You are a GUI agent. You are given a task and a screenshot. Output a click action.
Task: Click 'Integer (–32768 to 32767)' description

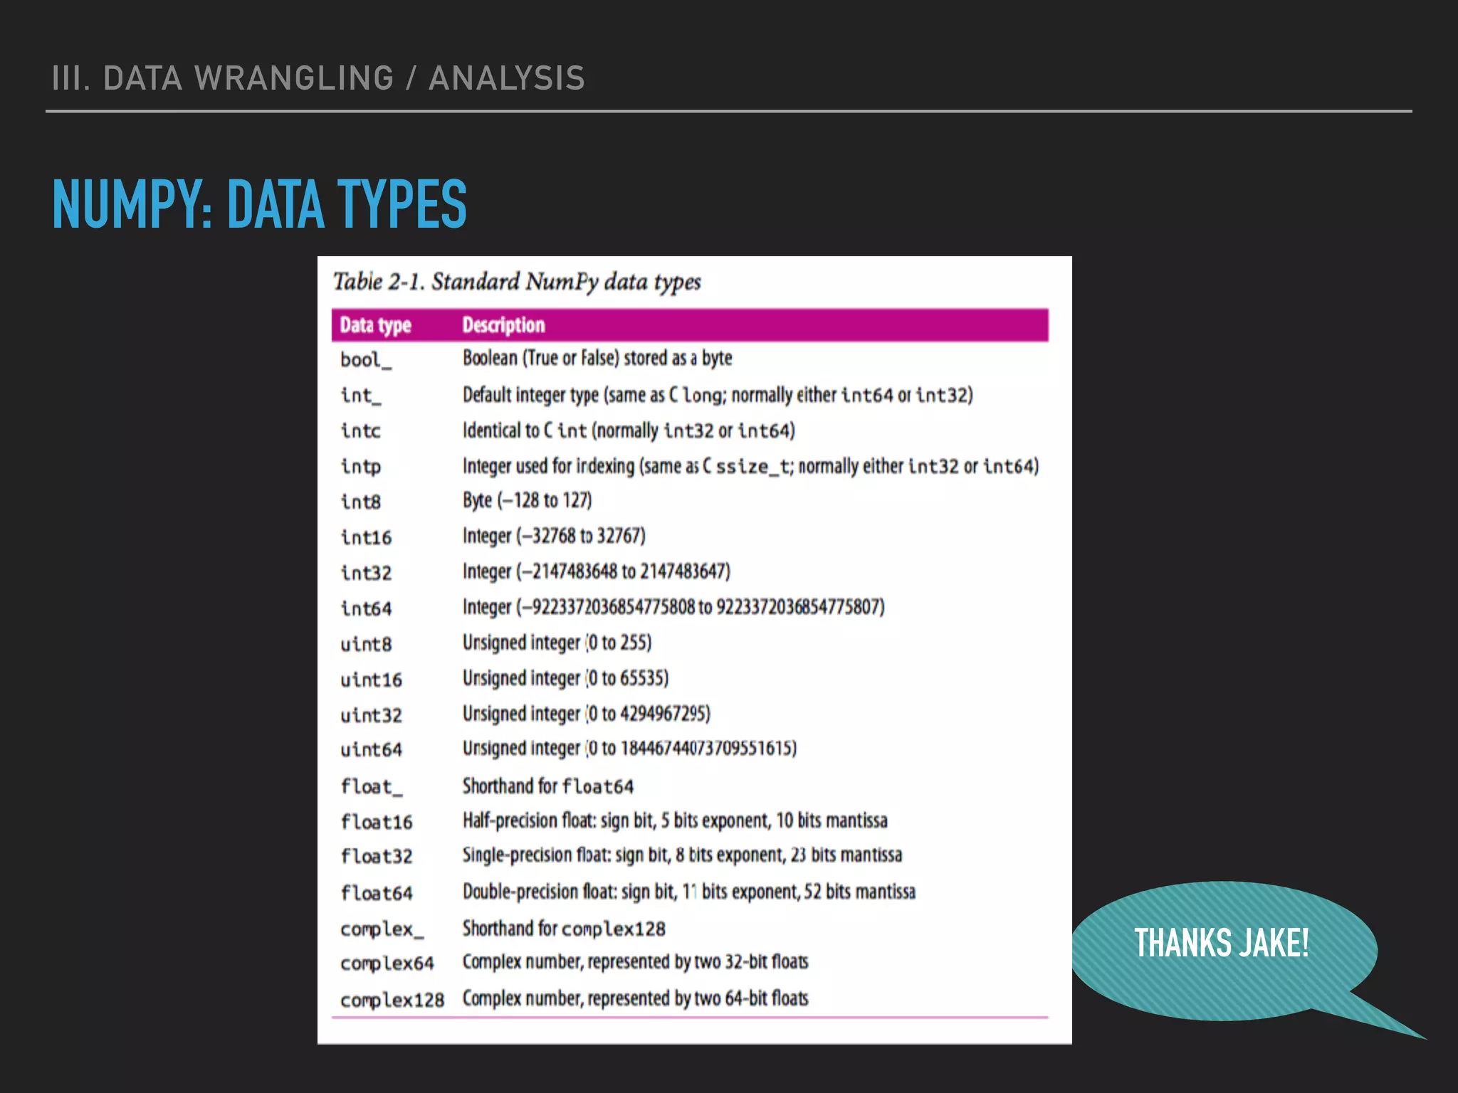coord(554,536)
